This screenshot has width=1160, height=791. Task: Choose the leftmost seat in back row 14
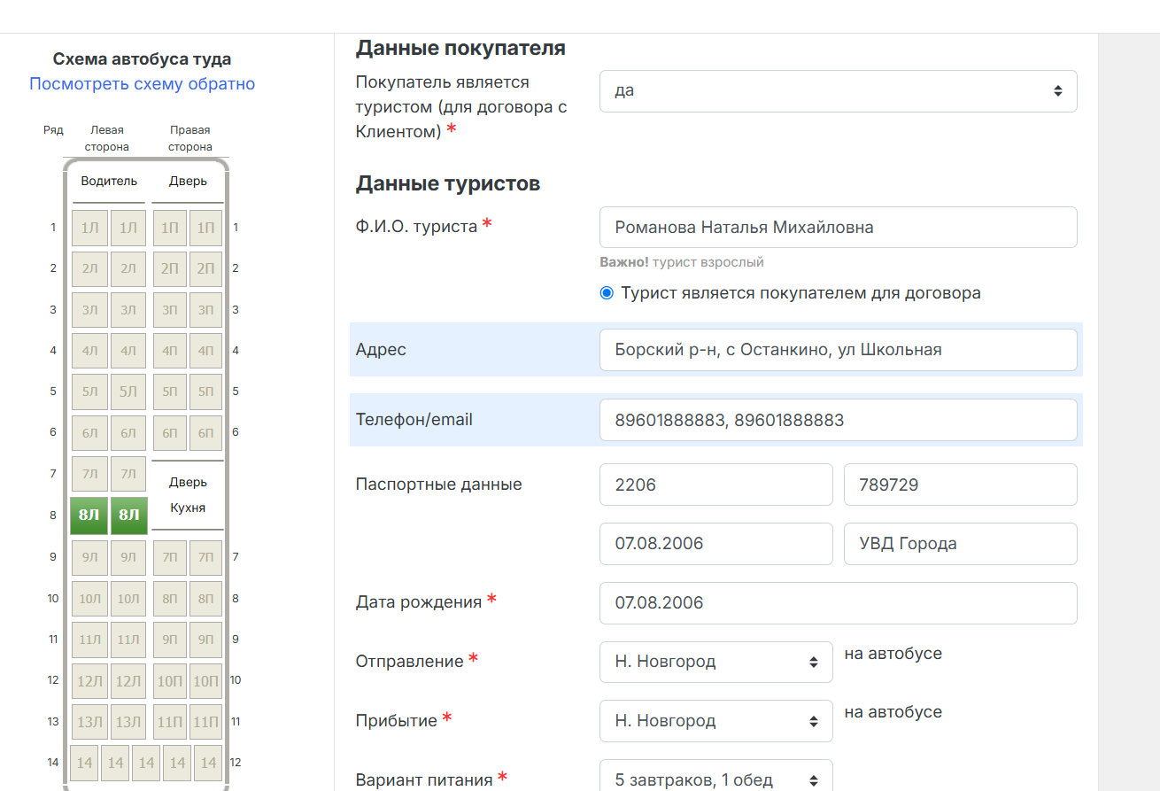tap(84, 763)
